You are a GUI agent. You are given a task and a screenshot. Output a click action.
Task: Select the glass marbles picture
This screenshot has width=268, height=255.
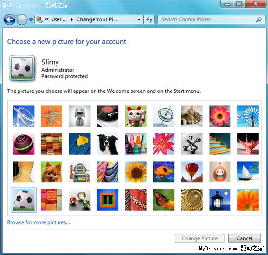(x=79, y=200)
